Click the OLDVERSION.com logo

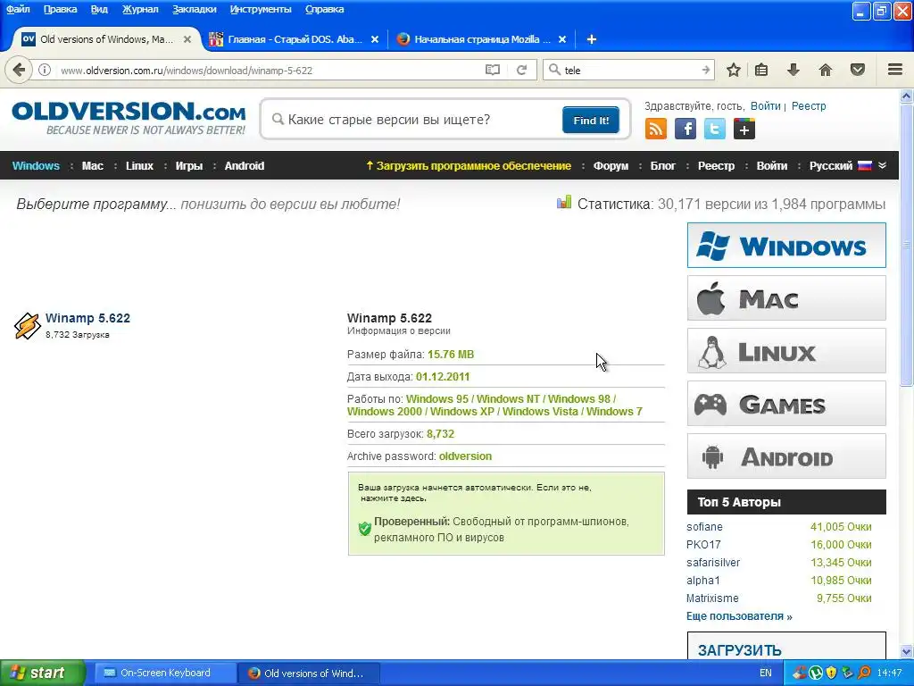[x=129, y=119]
